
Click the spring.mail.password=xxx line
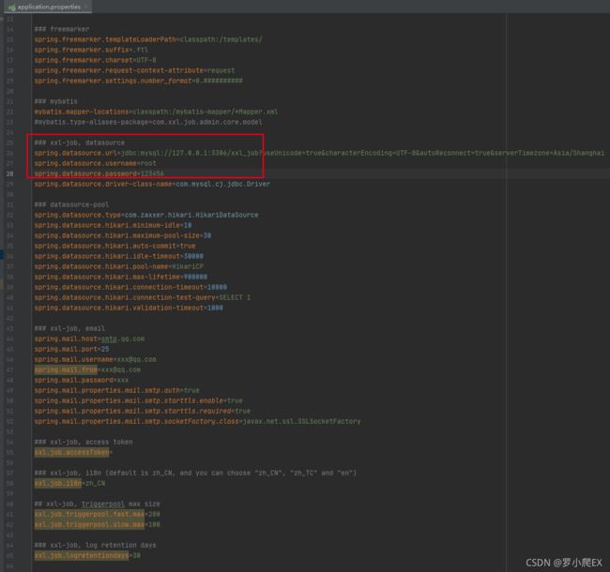pos(82,380)
